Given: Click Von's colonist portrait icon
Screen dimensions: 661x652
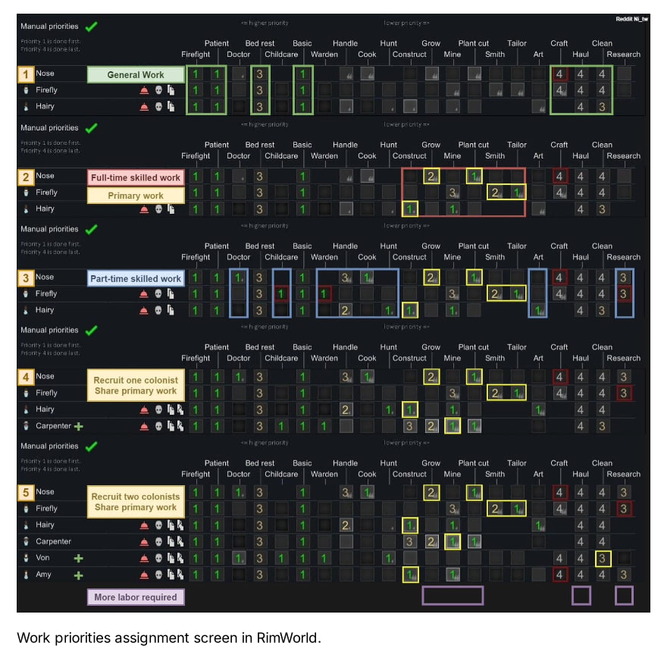Looking at the screenshot, I should [x=26, y=558].
